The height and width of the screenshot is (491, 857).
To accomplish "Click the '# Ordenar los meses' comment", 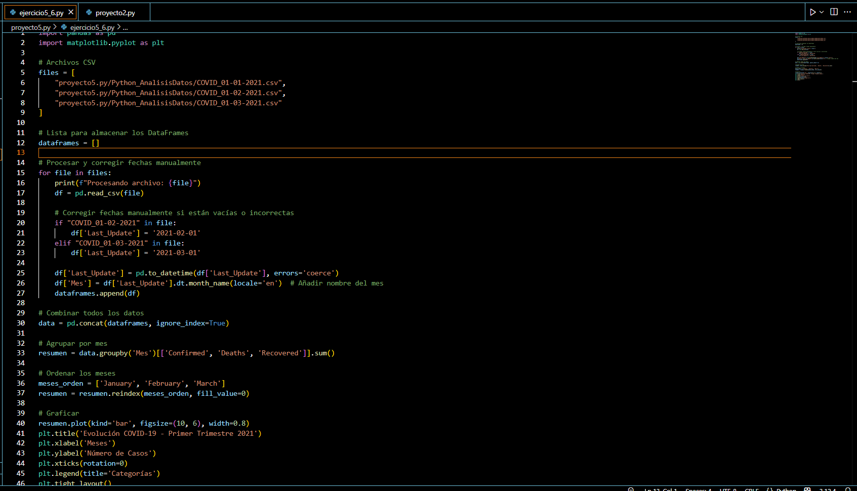I will [x=77, y=373].
